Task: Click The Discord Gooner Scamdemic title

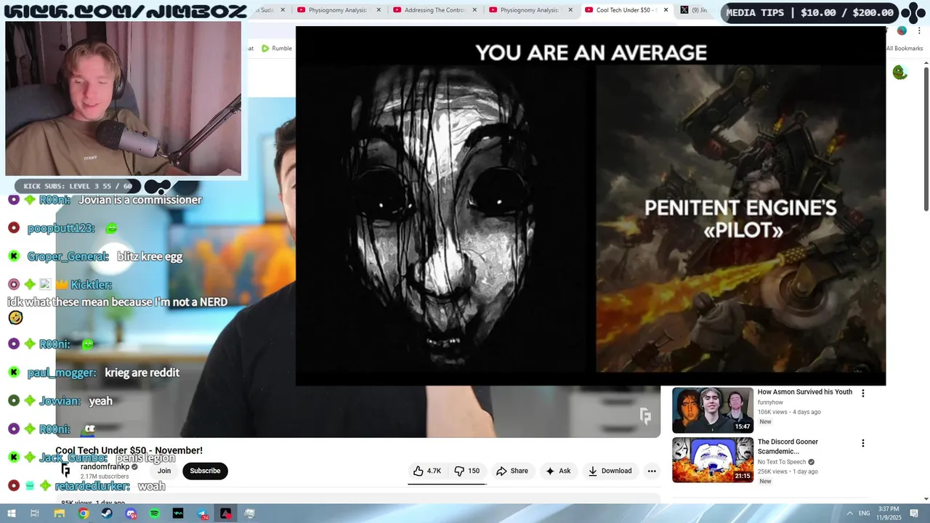Action: (788, 446)
